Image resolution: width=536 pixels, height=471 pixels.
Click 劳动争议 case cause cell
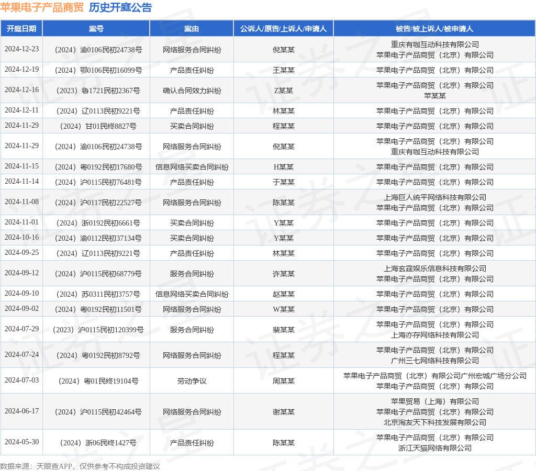[x=192, y=381]
